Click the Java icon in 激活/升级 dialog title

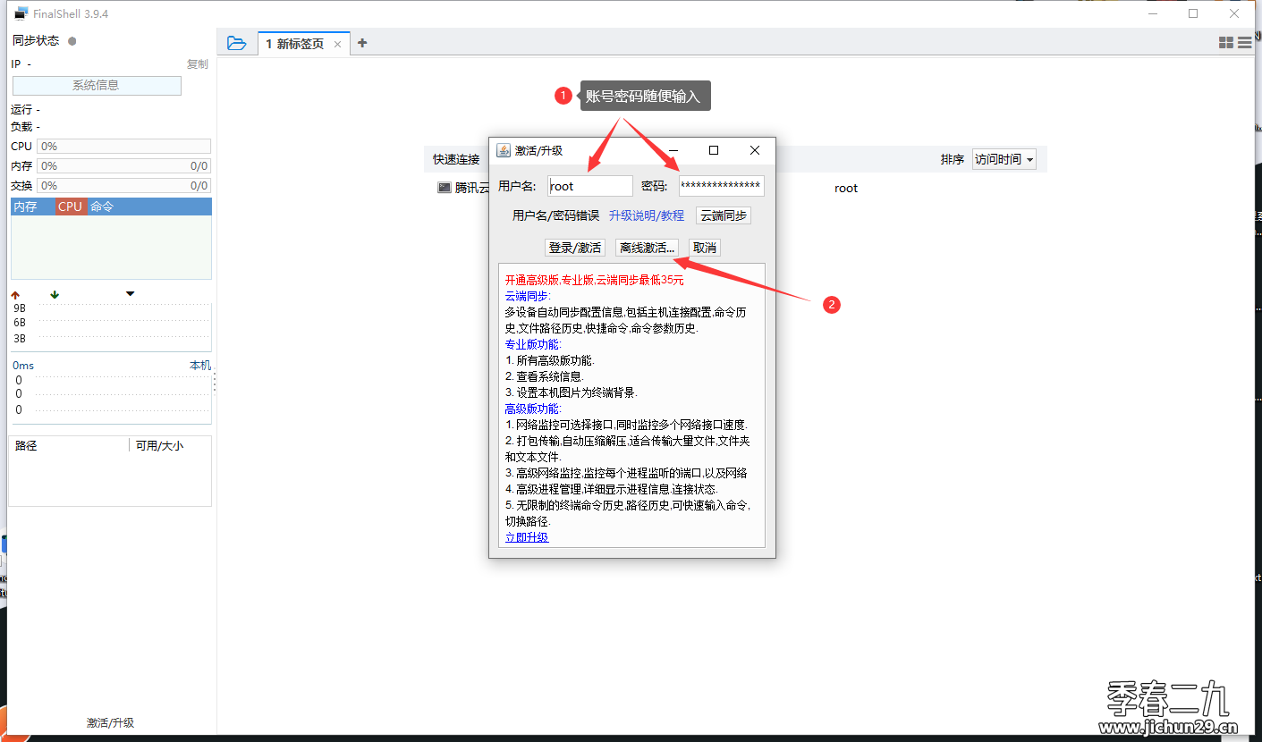click(x=504, y=150)
